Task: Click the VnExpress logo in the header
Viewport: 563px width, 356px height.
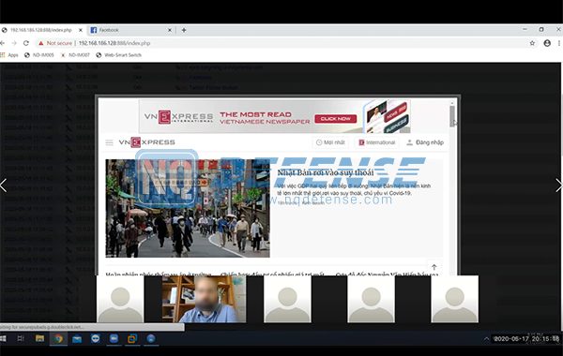Action: pos(147,142)
